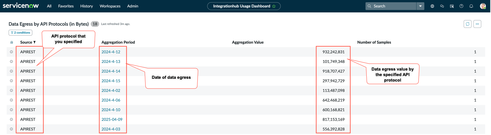Preview the 2024-4-13 row info icon

(x=11, y=62)
